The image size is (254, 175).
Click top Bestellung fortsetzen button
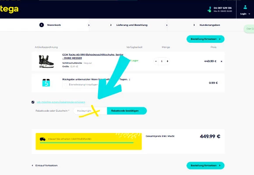[205, 39]
